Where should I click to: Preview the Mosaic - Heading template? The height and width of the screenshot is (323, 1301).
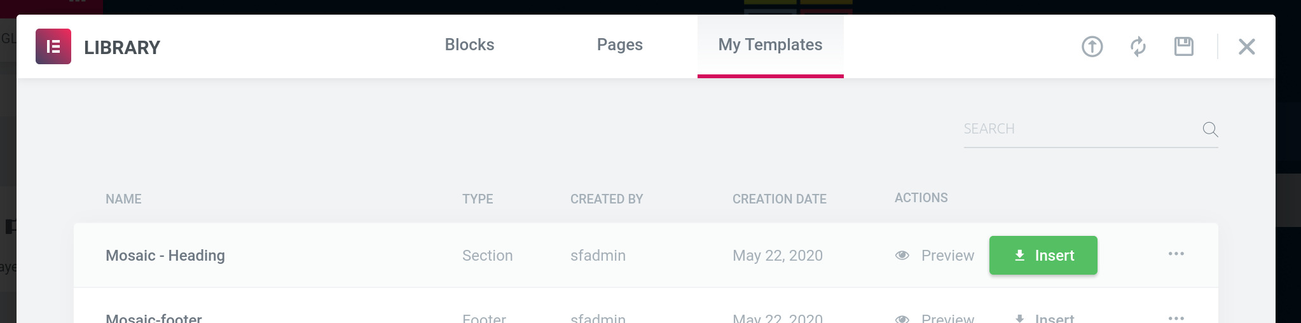pyautogui.click(x=947, y=256)
